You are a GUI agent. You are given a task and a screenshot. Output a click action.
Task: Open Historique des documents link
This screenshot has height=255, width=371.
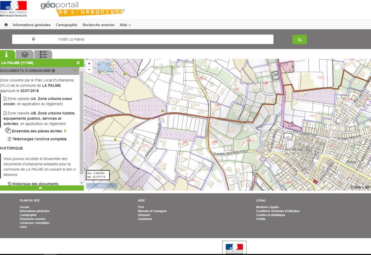(x=35, y=184)
